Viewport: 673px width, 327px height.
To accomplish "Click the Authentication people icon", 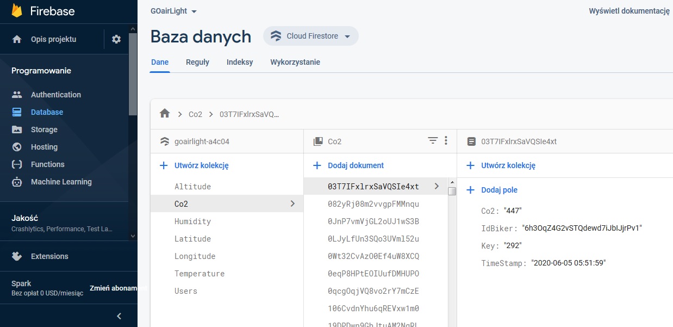I will [17, 95].
